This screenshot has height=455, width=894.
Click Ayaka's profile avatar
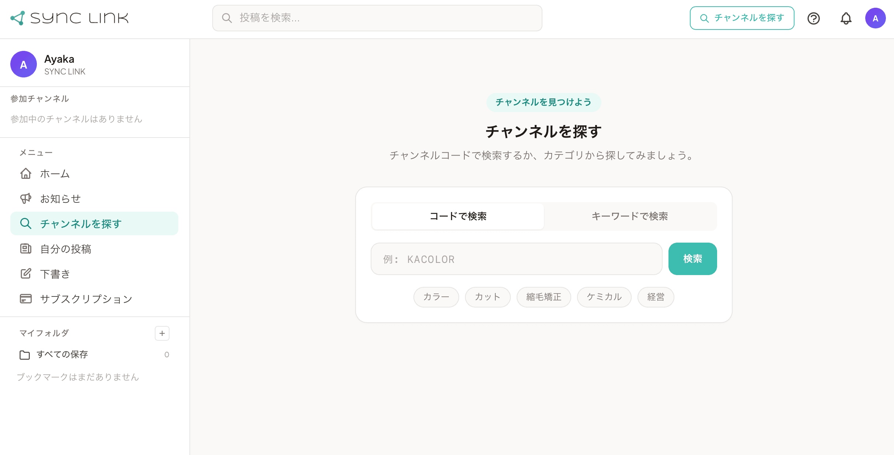(x=876, y=18)
